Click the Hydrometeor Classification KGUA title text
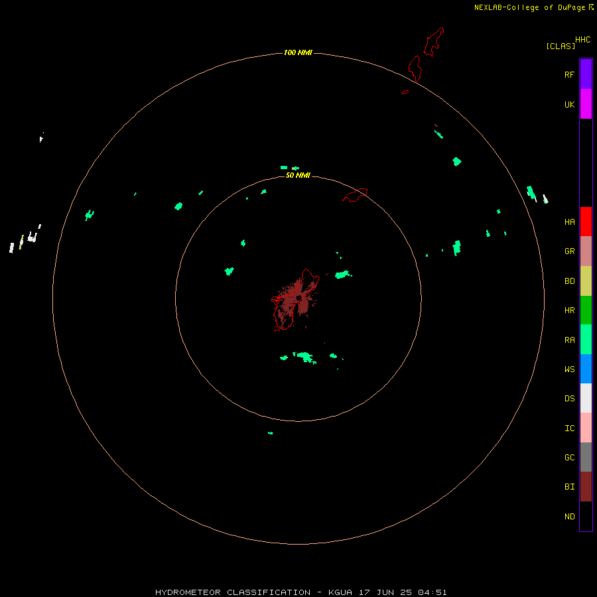 (300, 592)
